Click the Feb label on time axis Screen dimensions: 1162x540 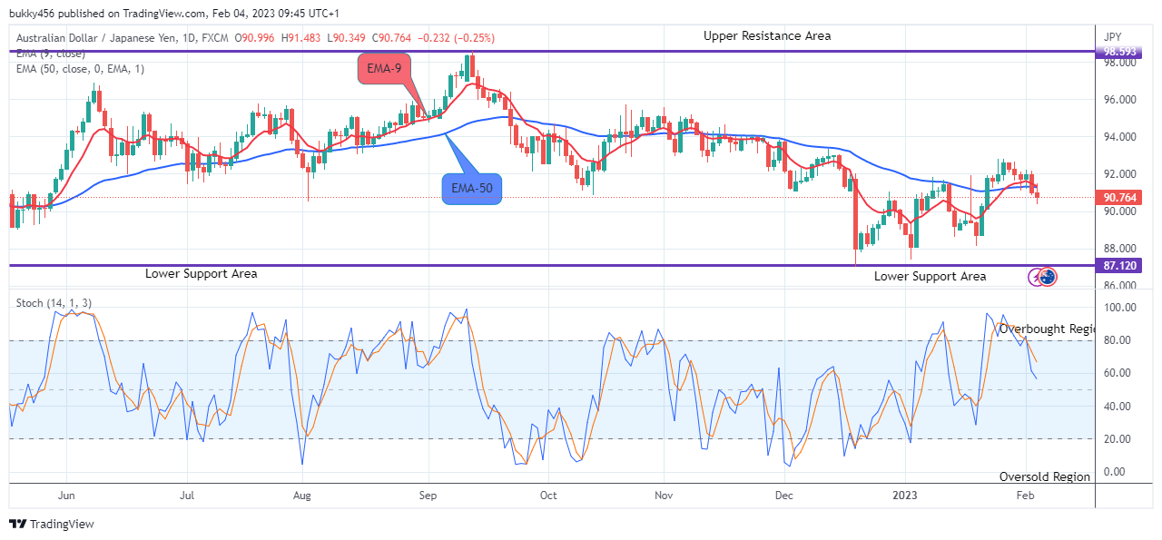click(1025, 496)
